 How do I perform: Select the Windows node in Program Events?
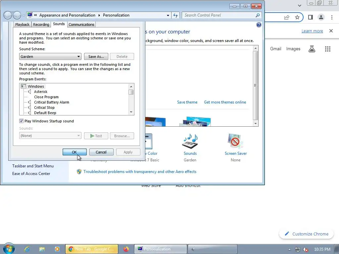click(36, 86)
